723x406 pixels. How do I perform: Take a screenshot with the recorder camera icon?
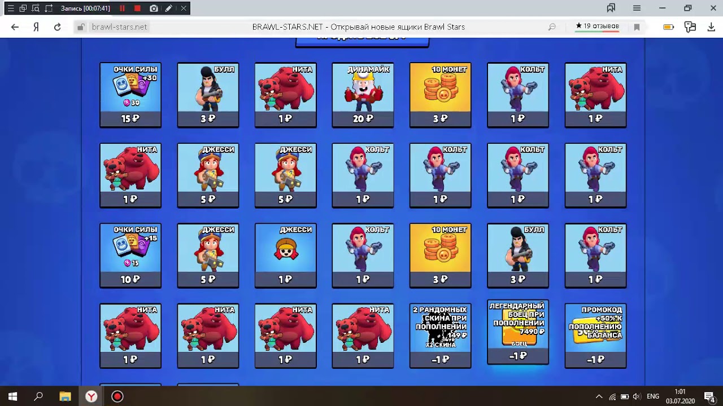click(x=154, y=8)
